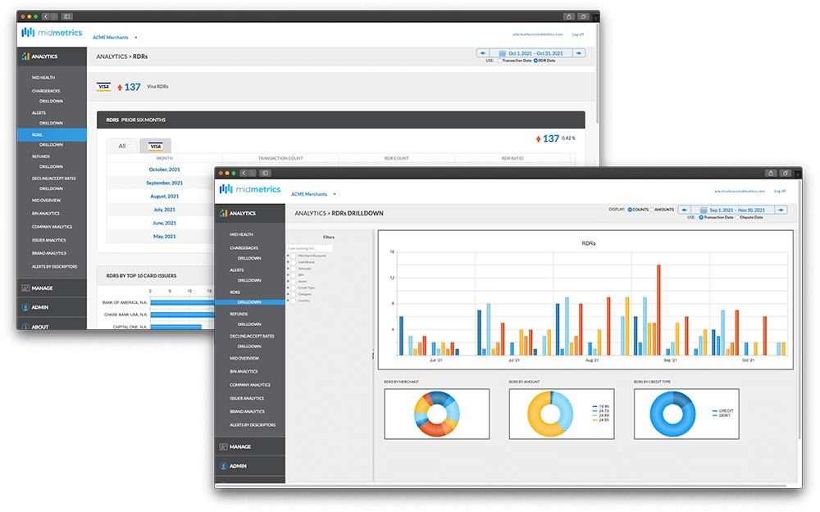Image resolution: width=820 pixels, height=512 pixels.
Task: Expand the Merchant Accounts filter tree
Action: 288,256
